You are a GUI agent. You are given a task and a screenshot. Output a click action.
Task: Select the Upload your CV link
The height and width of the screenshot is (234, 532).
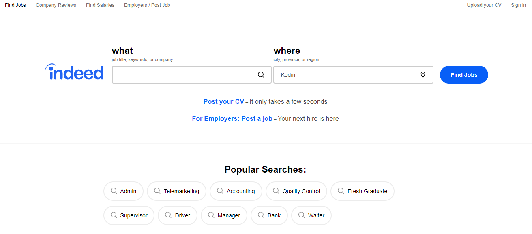pyautogui.click(x=484, y=5)
